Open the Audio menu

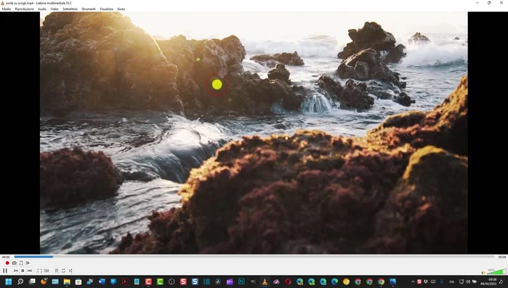(x=42, y=9)
